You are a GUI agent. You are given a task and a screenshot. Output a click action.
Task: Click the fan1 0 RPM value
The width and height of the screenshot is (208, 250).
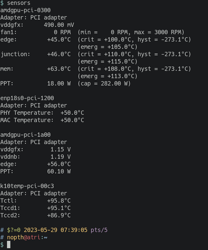pyautogui.click(x=62, y=32)
